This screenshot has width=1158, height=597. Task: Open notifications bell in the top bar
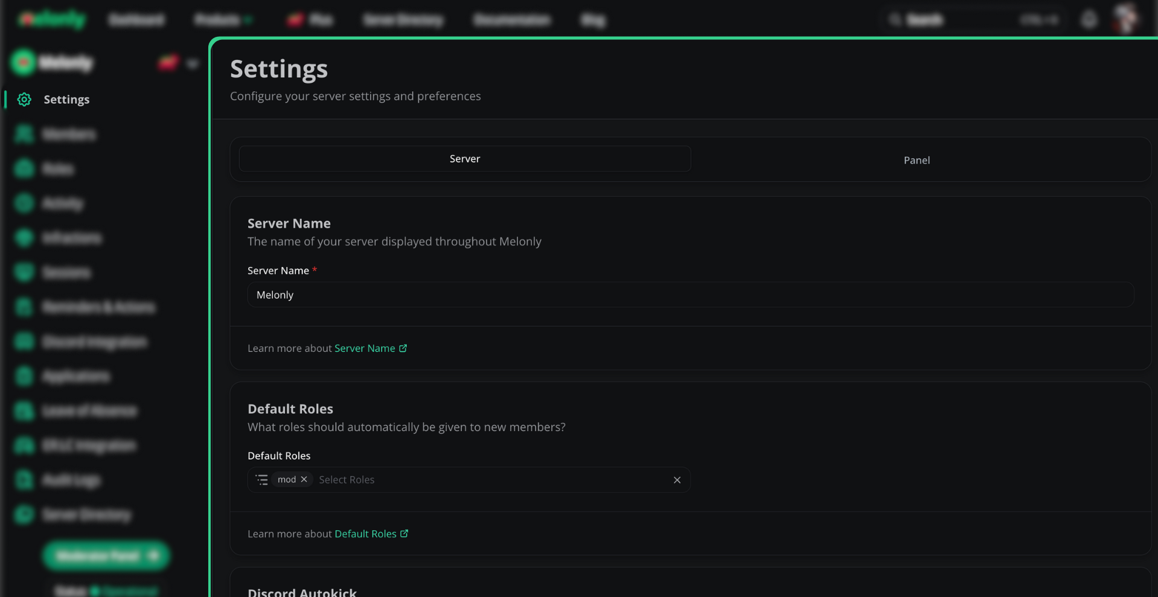(1089, 19)
